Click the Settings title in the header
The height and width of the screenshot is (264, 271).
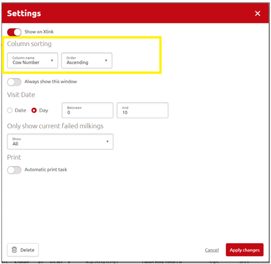(x=24, y=13)
